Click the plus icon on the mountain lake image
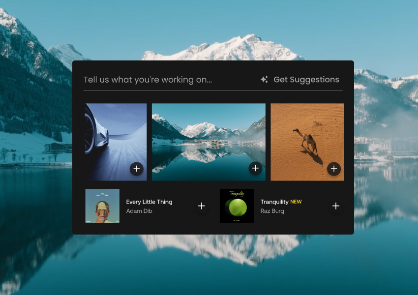This screenshot has height=295, width=418. pyautogui.click(x=255, y=169)
